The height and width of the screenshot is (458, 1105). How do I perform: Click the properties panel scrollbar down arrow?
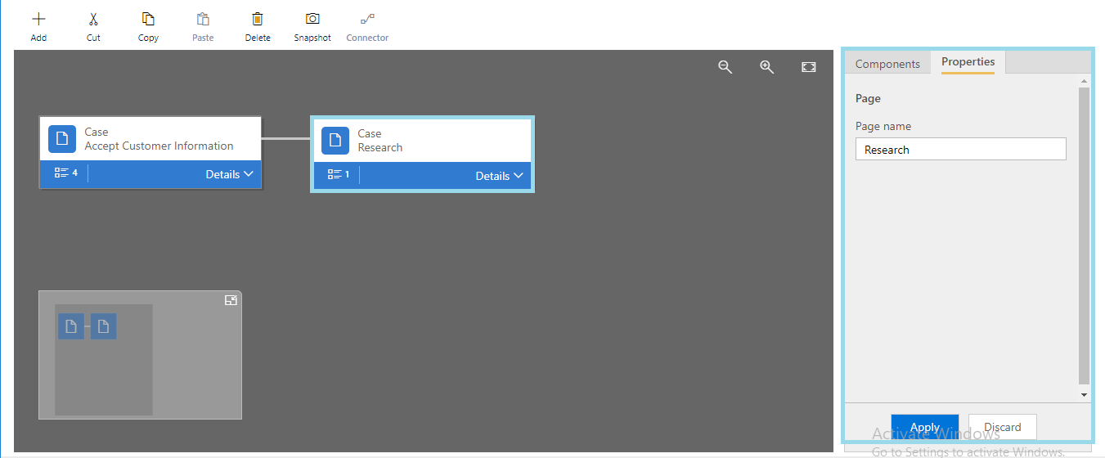(1085, 395)
